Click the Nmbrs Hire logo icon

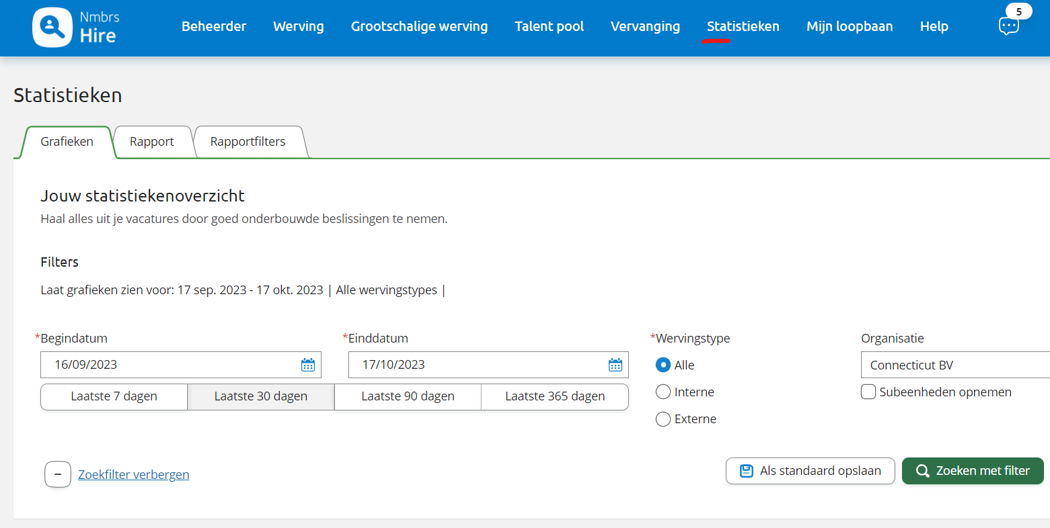pos(52,27)
